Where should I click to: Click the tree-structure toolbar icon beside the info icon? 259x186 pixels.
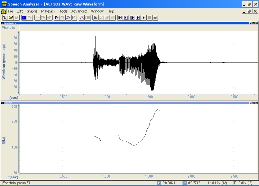[x=30, y=18]
